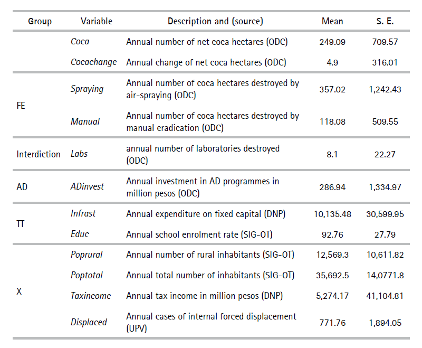The height and width of the screenshot is (348, 422).
Task: Click the ADinvest variable cell
Action: point(88,186)
